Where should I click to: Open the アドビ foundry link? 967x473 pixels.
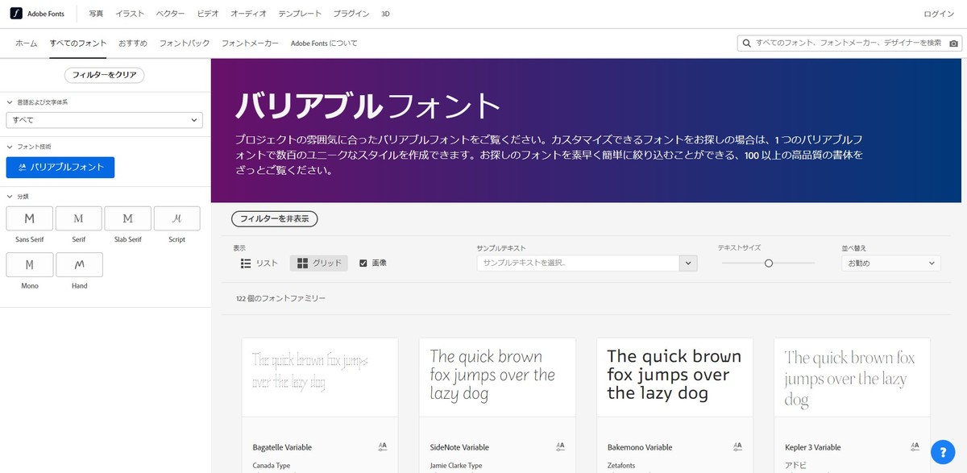795,465
